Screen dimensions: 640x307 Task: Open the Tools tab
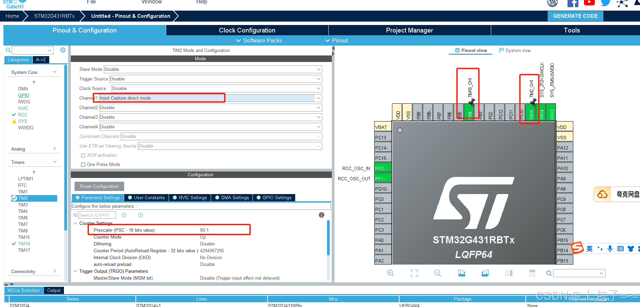tap(572, 30)
